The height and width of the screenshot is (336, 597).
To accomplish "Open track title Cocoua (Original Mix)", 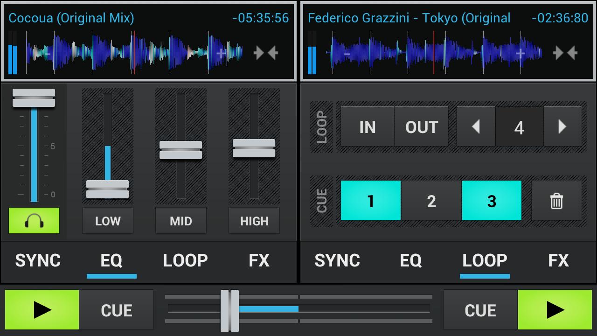I will (x=71, y=18).
